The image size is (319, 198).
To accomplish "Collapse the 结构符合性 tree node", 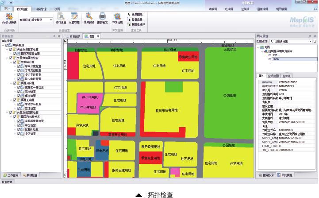I will coord(11,62).
